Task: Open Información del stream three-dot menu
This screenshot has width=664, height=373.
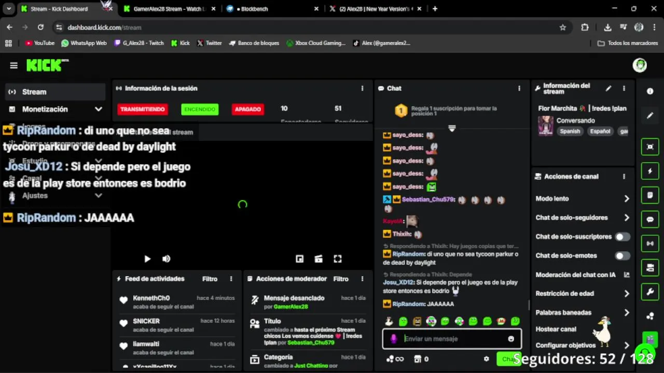Action: point(624,89)
